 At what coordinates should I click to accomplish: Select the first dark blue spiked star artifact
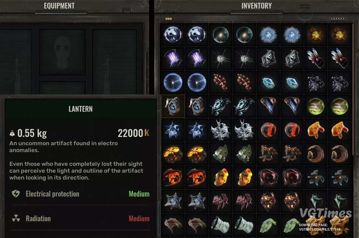click(173, 130)
